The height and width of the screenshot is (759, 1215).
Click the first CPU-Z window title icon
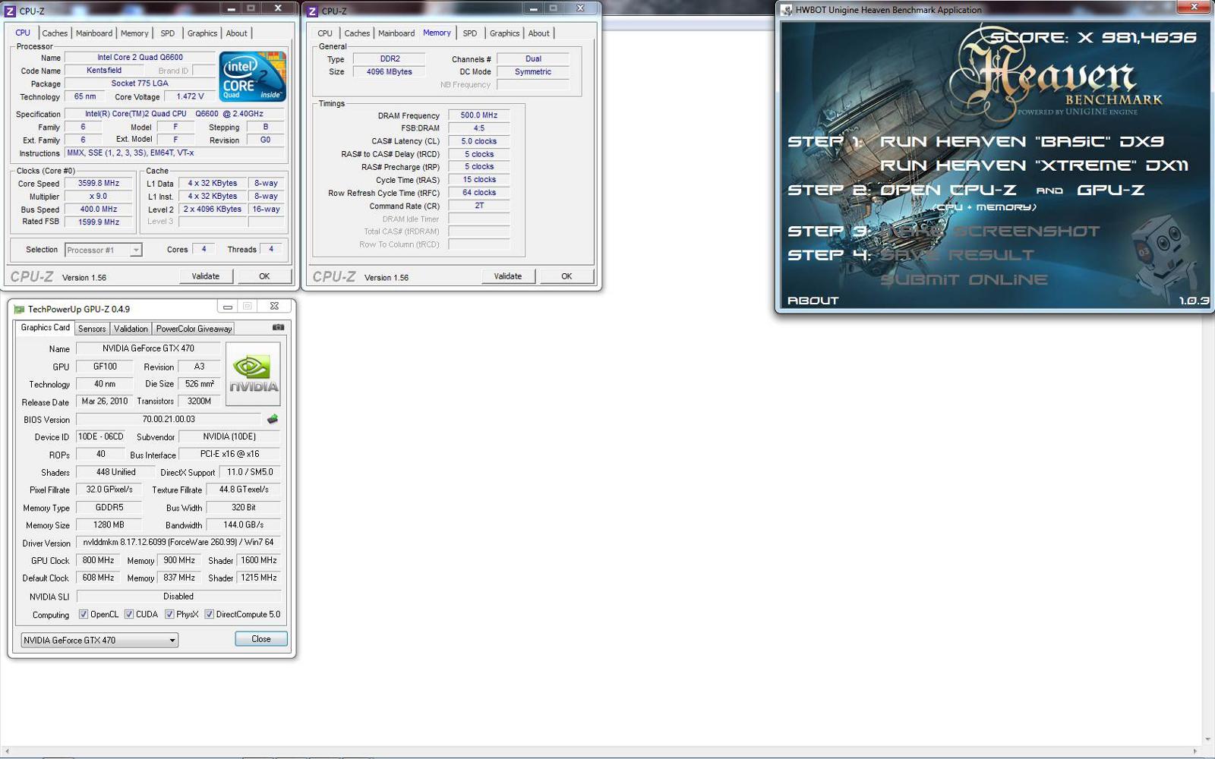click(11, 11)
